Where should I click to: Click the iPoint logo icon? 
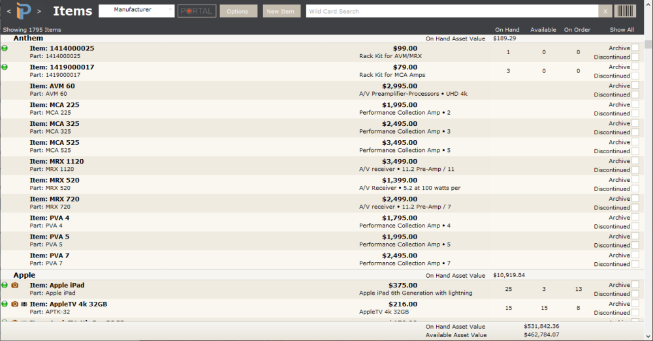coord(24,11)
